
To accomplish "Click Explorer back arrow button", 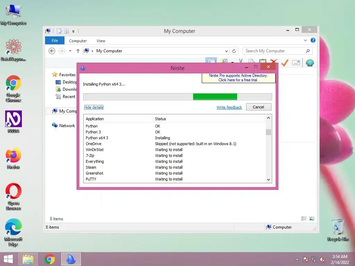I will (x=52, y=51).
